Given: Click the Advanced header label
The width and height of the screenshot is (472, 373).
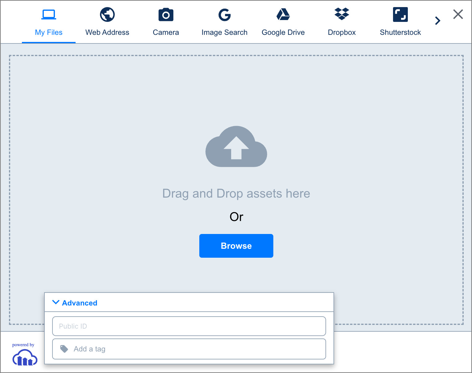Looking at the screenshot, I should (80, 303).
